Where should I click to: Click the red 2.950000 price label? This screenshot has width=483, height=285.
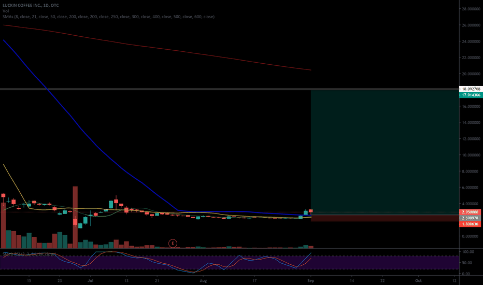click(x=470, y=212)
